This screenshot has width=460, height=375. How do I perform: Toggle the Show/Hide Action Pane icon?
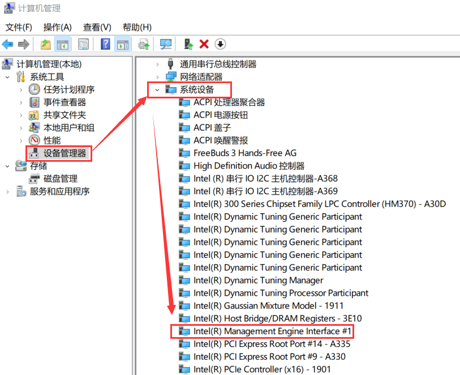pyautogui.click(x=123, y=44)
